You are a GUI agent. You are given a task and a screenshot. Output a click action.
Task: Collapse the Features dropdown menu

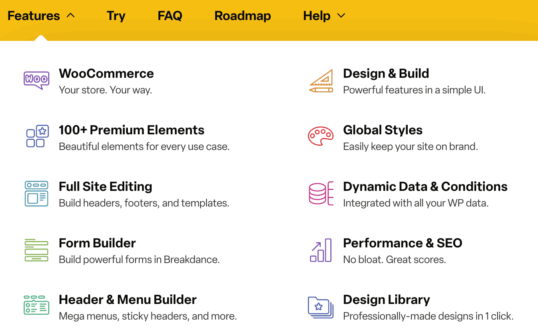coord(41,16)
